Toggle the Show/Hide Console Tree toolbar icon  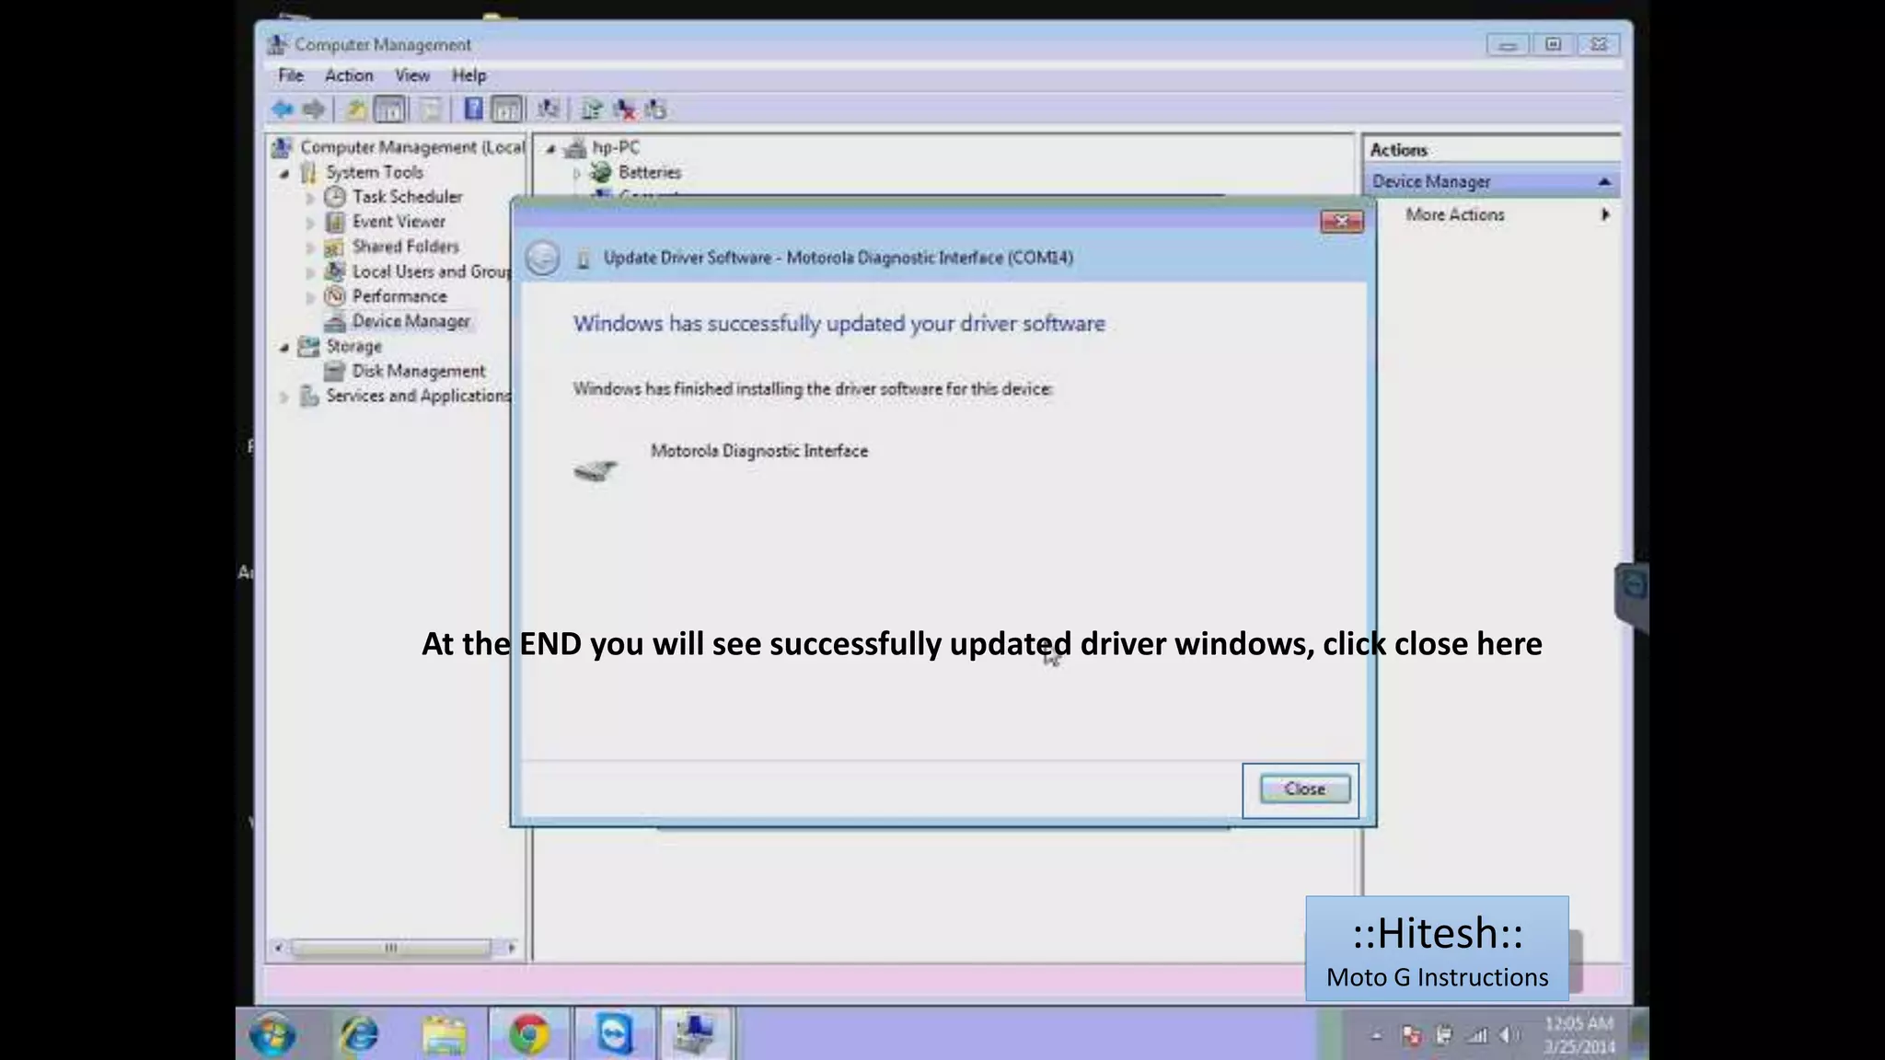[390, 109]
